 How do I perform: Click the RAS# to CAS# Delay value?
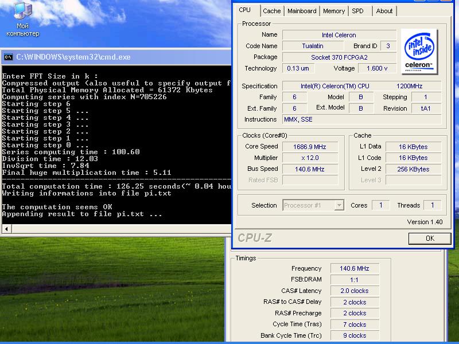(x=355, y=302)
